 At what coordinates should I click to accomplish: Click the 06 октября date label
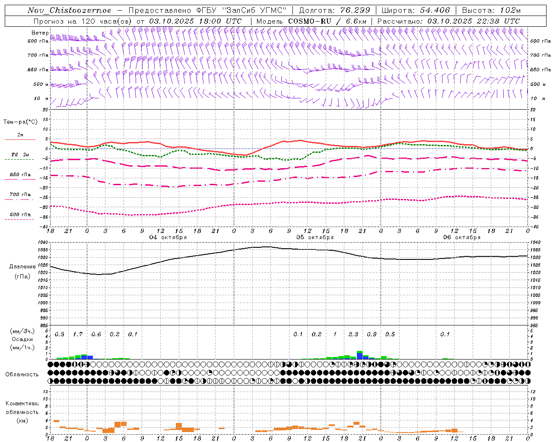[462, 237]
